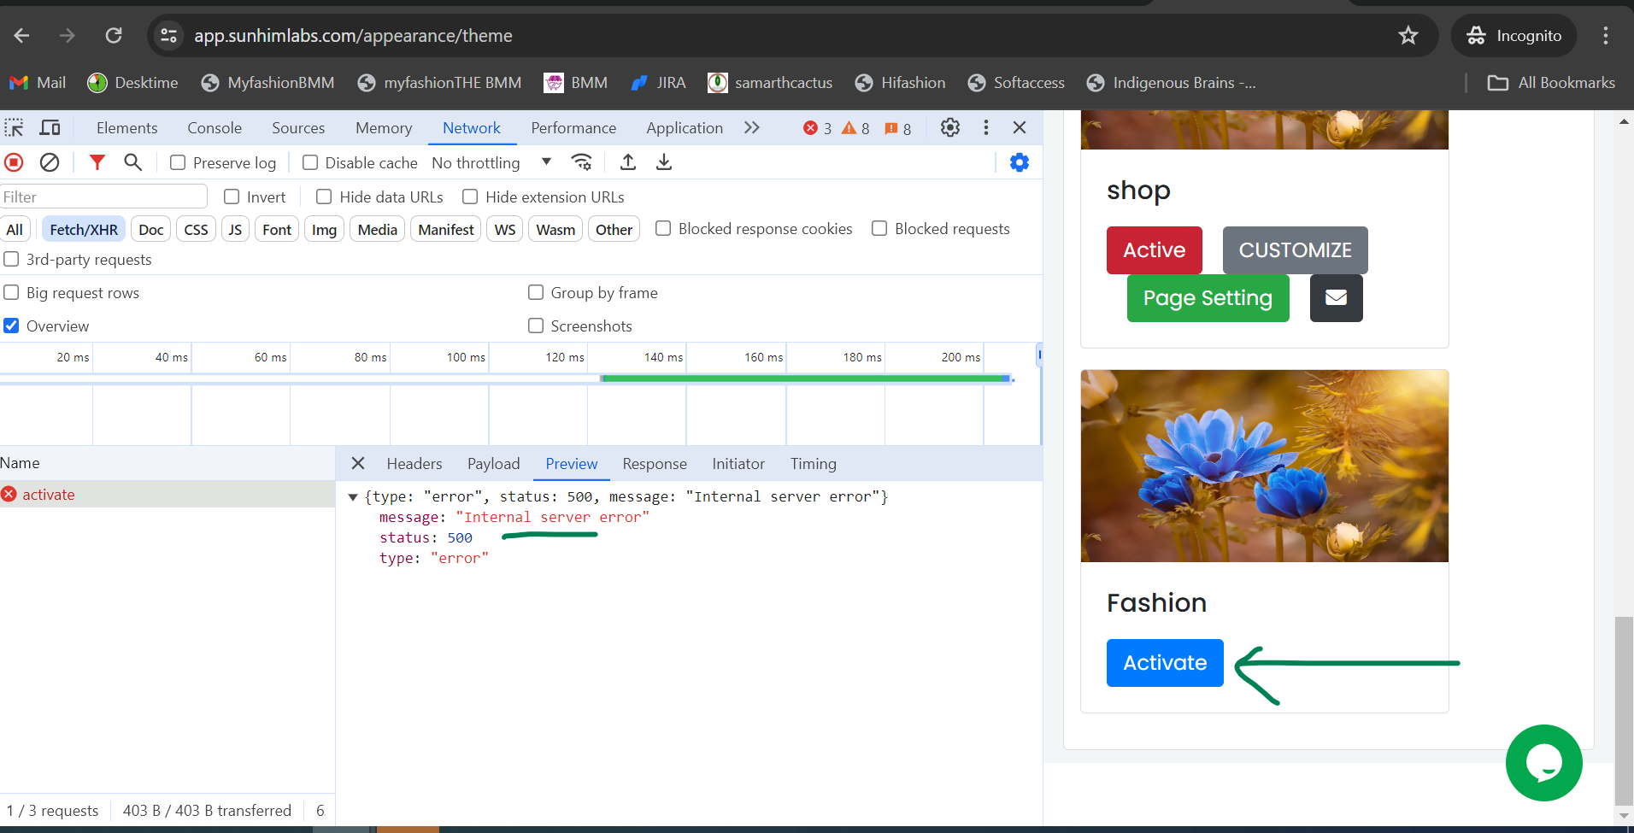The width and height of the screenshot is (1634, 833).
Task: Close the request details pane
Action: point(358,463)
